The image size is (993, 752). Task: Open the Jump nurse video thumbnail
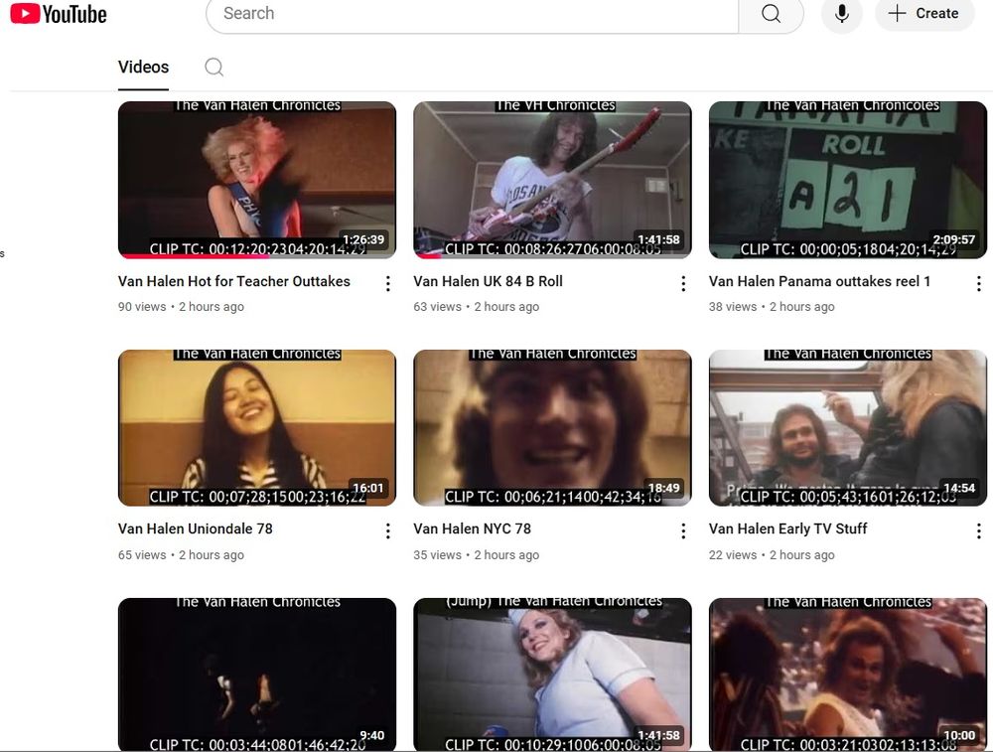tap(552, 675)
